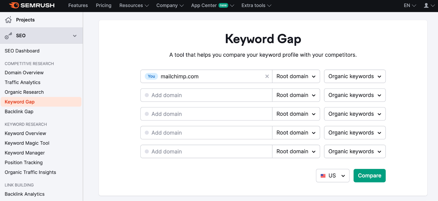Open the EN language selector
Viewport: 438px width, 201px height.
[410, 5]
